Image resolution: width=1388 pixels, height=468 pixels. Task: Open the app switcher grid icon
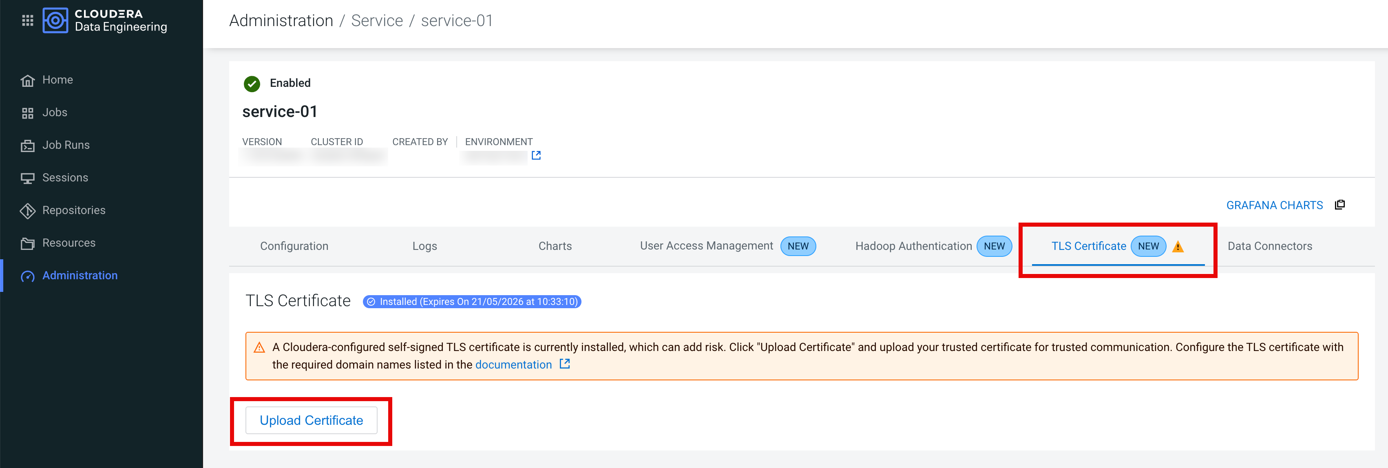point(27,20)
